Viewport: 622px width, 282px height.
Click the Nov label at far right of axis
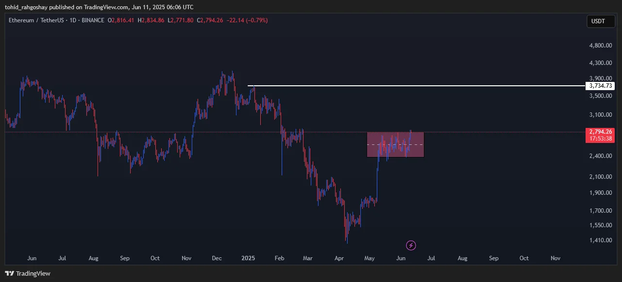click(555, 258)
